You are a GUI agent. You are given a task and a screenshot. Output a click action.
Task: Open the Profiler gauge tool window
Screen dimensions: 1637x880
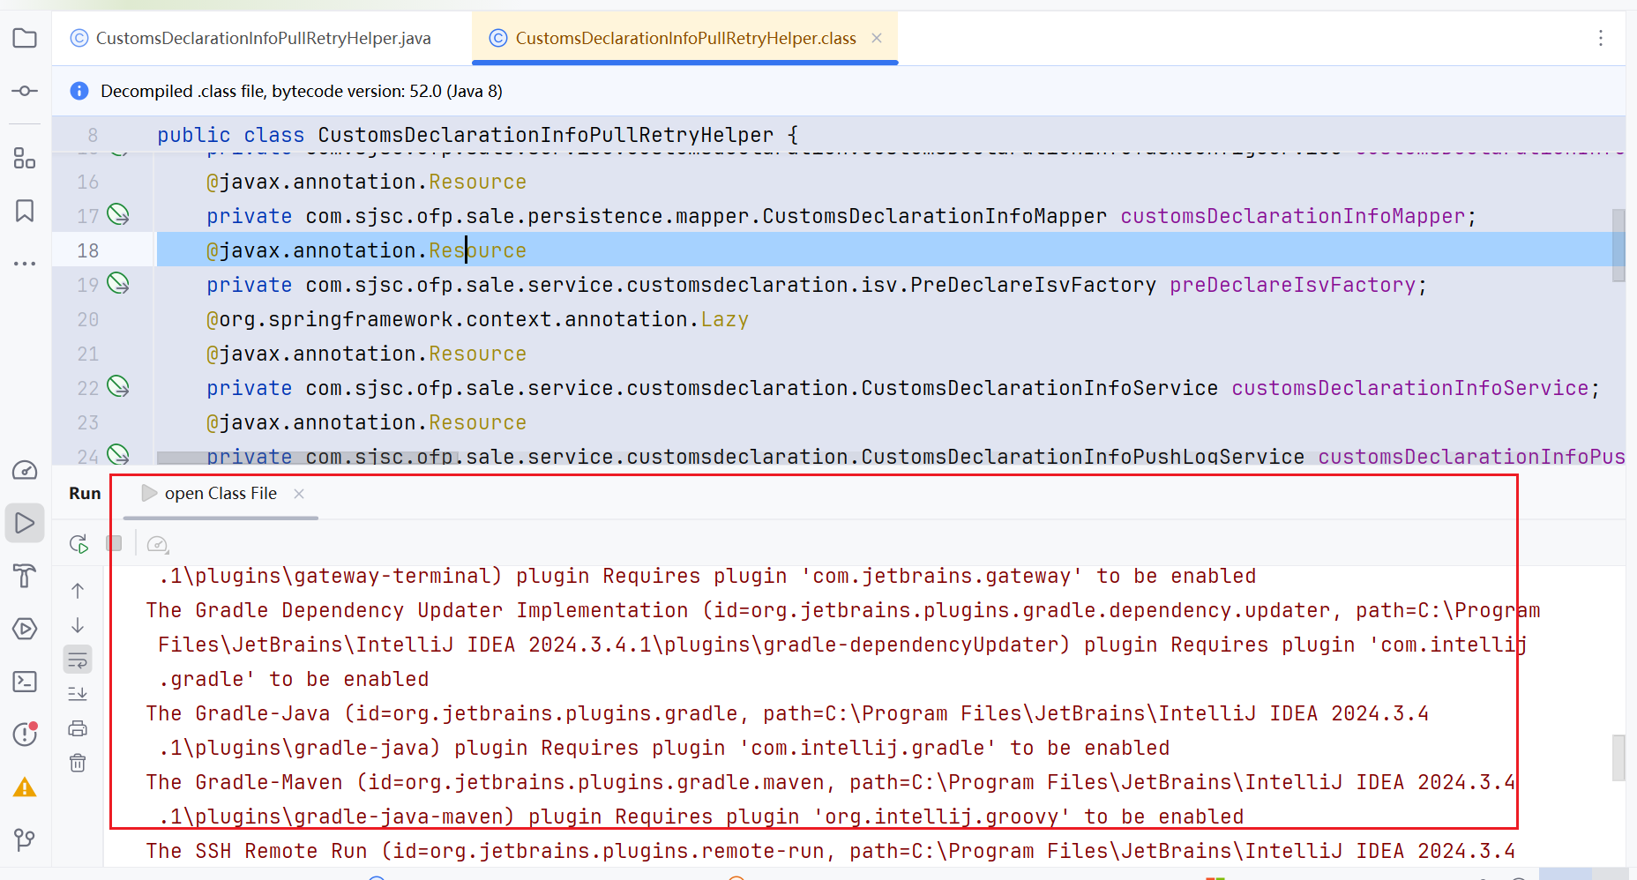tap(25, 471)
